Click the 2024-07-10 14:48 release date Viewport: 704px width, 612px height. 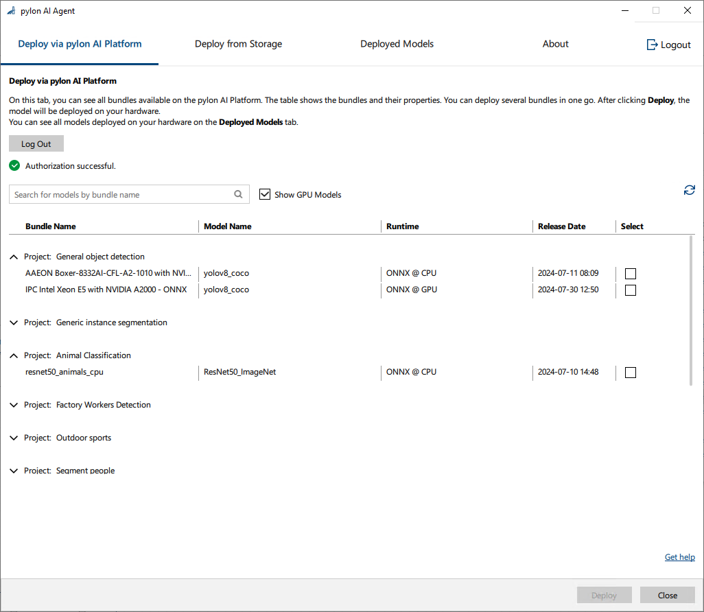coord(568,372)
